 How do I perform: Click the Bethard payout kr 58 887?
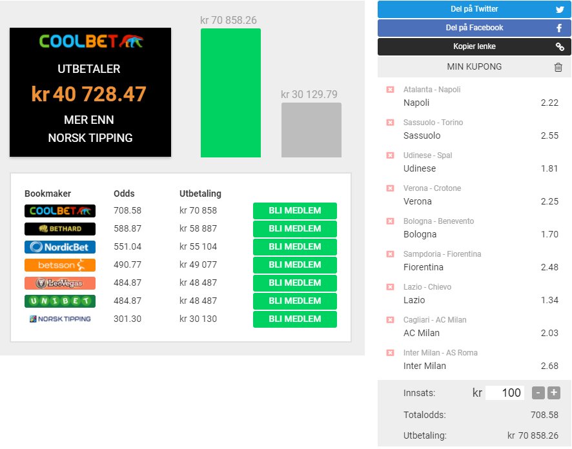(198, 229)
